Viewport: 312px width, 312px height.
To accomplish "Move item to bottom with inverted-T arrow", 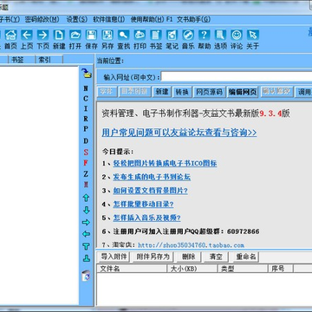I will [86, 258].
